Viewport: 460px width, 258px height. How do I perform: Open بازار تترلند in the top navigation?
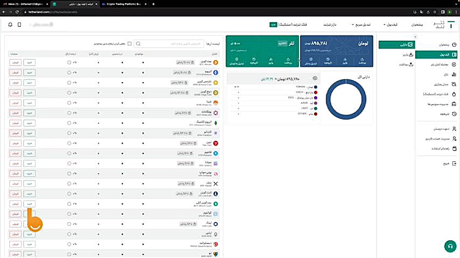click(330, 25)
